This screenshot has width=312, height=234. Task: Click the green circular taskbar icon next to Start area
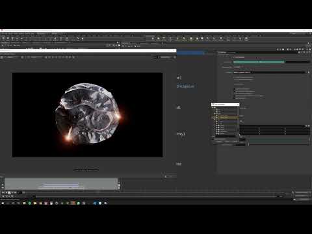coord(29,203)
